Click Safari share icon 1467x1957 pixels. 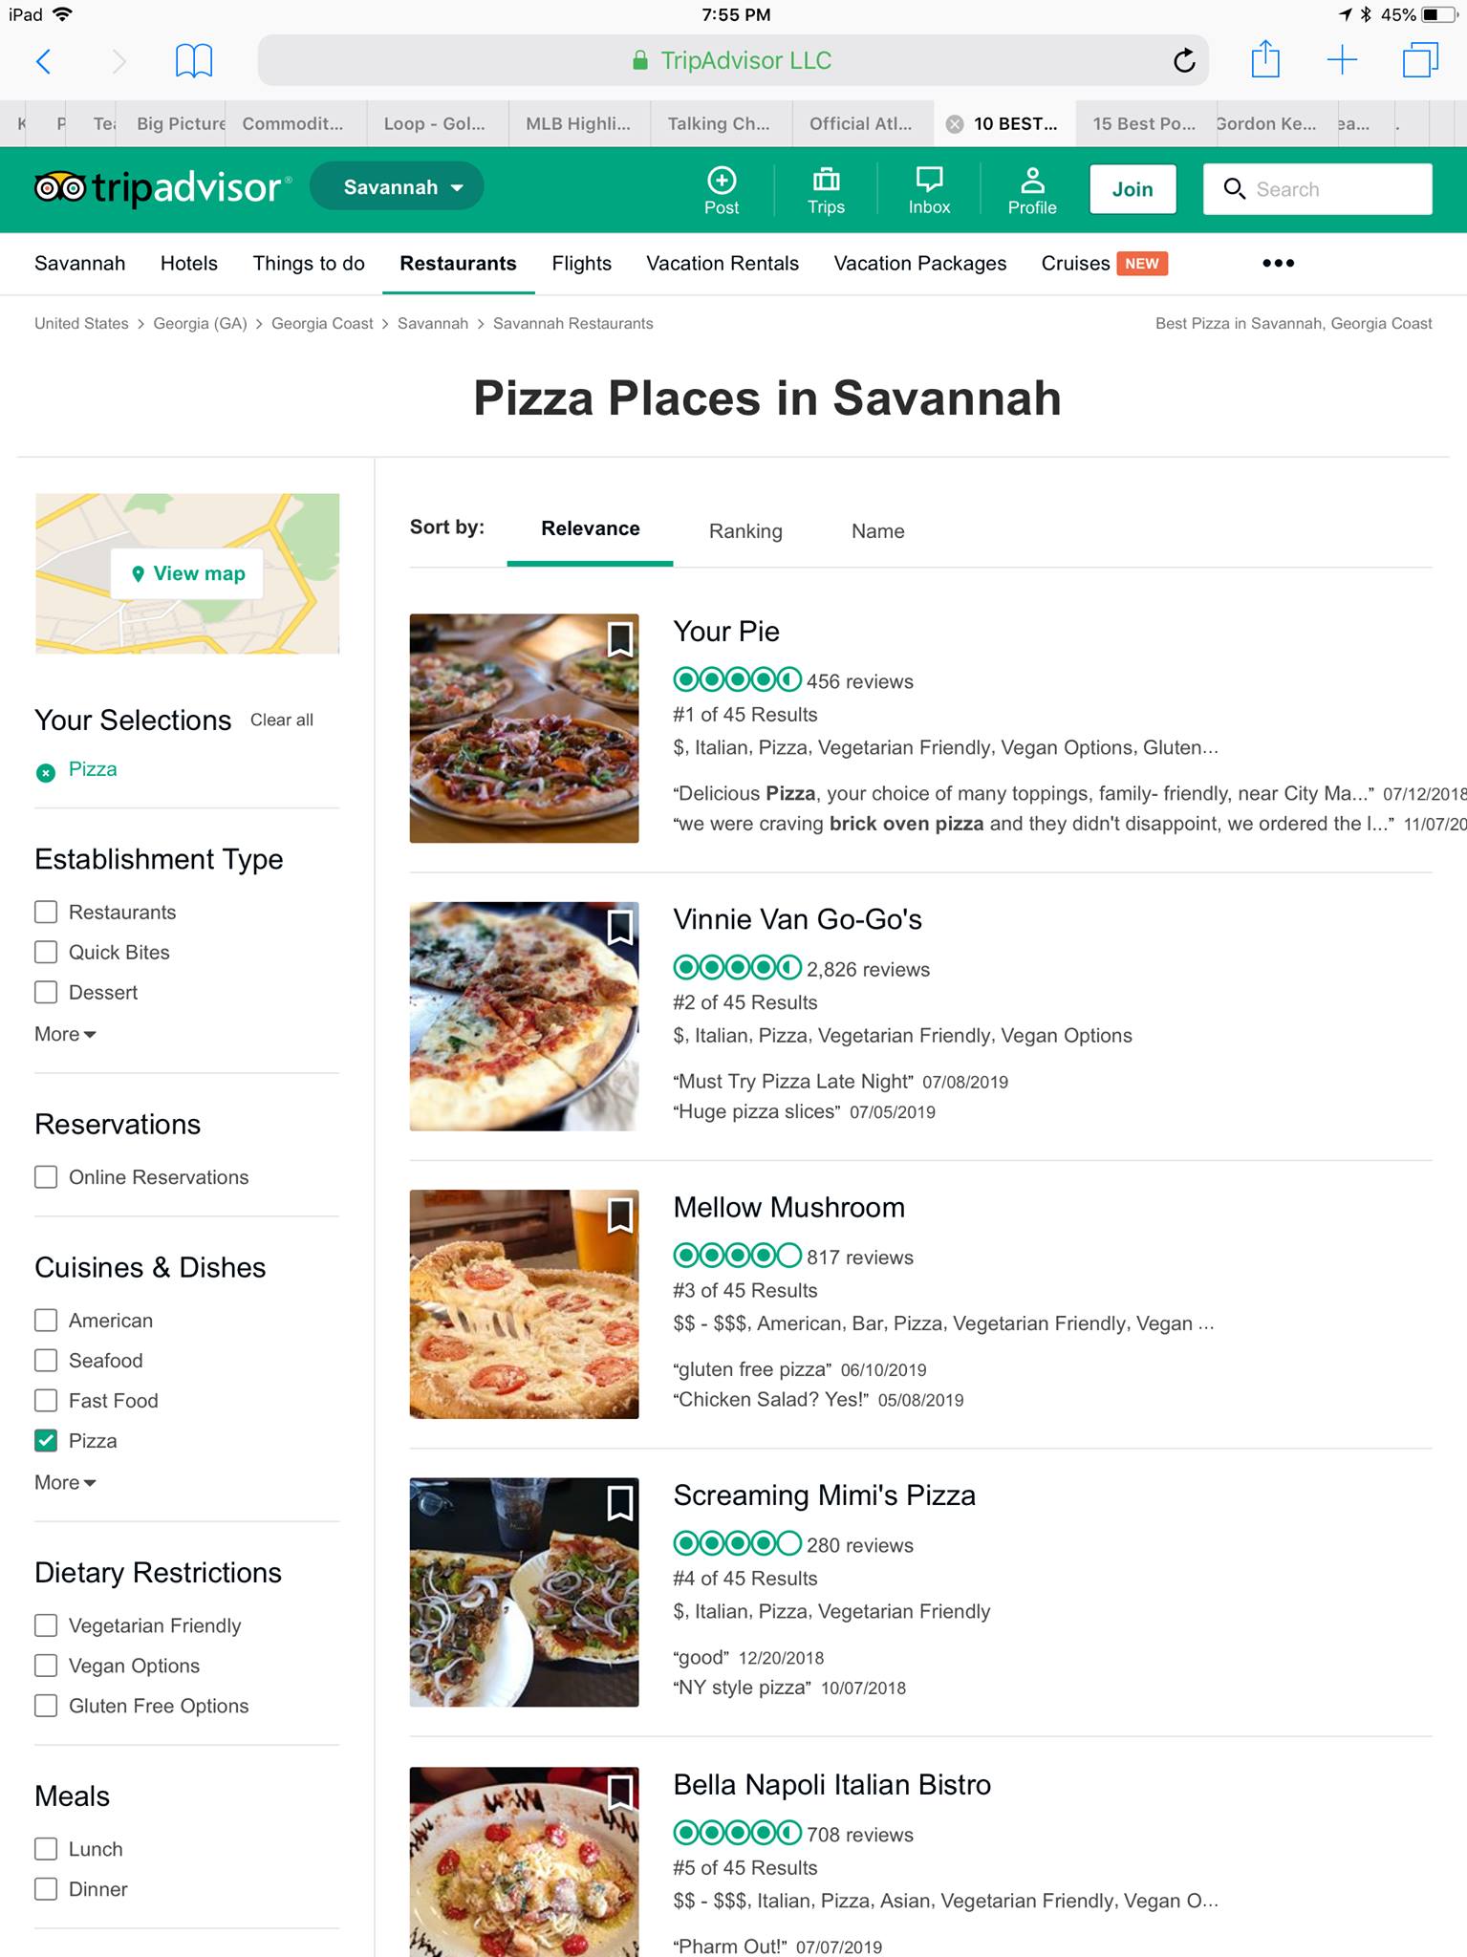pyautogui.click(x=1265, y=59)
